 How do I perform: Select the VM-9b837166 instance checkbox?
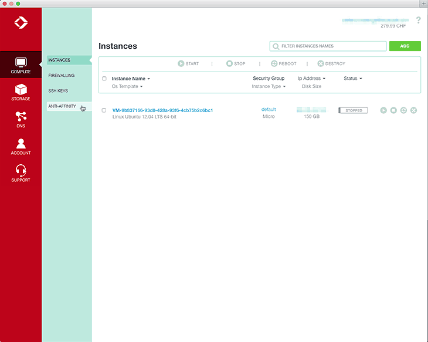tap(104, 110)
